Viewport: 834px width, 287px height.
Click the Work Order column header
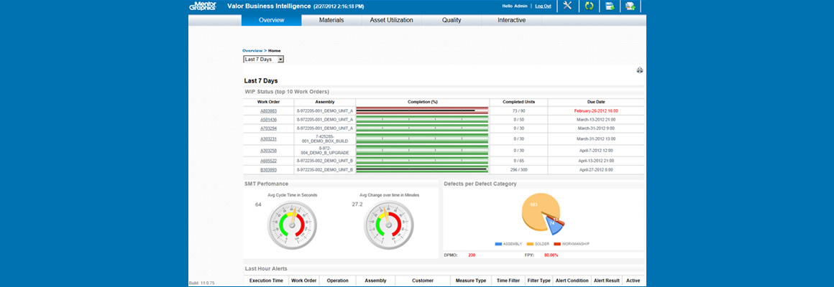[x=269, y=102]
